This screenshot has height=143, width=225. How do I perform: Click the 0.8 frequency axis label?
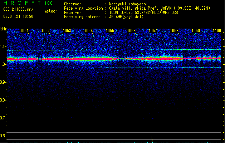pos(3,100)
